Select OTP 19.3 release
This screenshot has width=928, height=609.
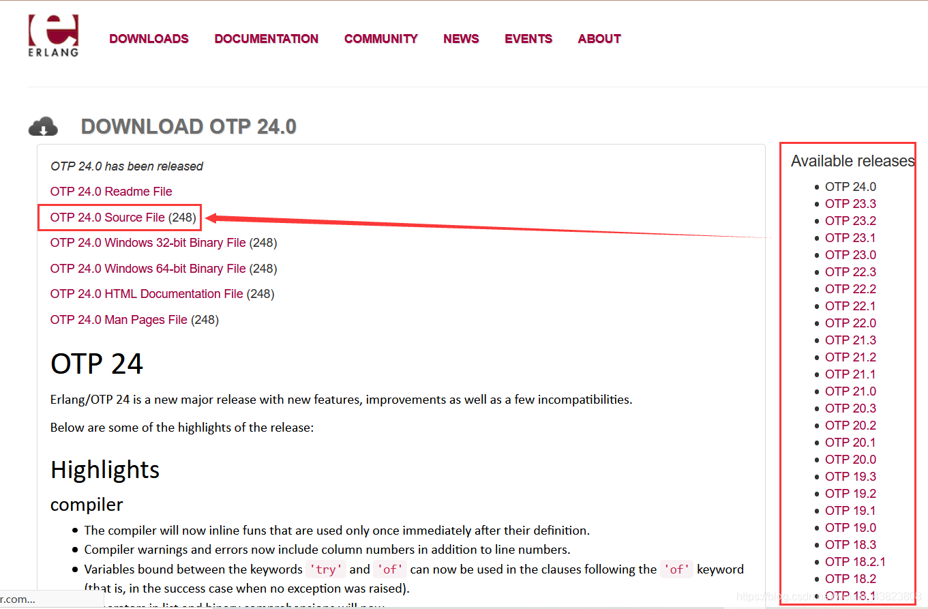[x=850, y=477]
